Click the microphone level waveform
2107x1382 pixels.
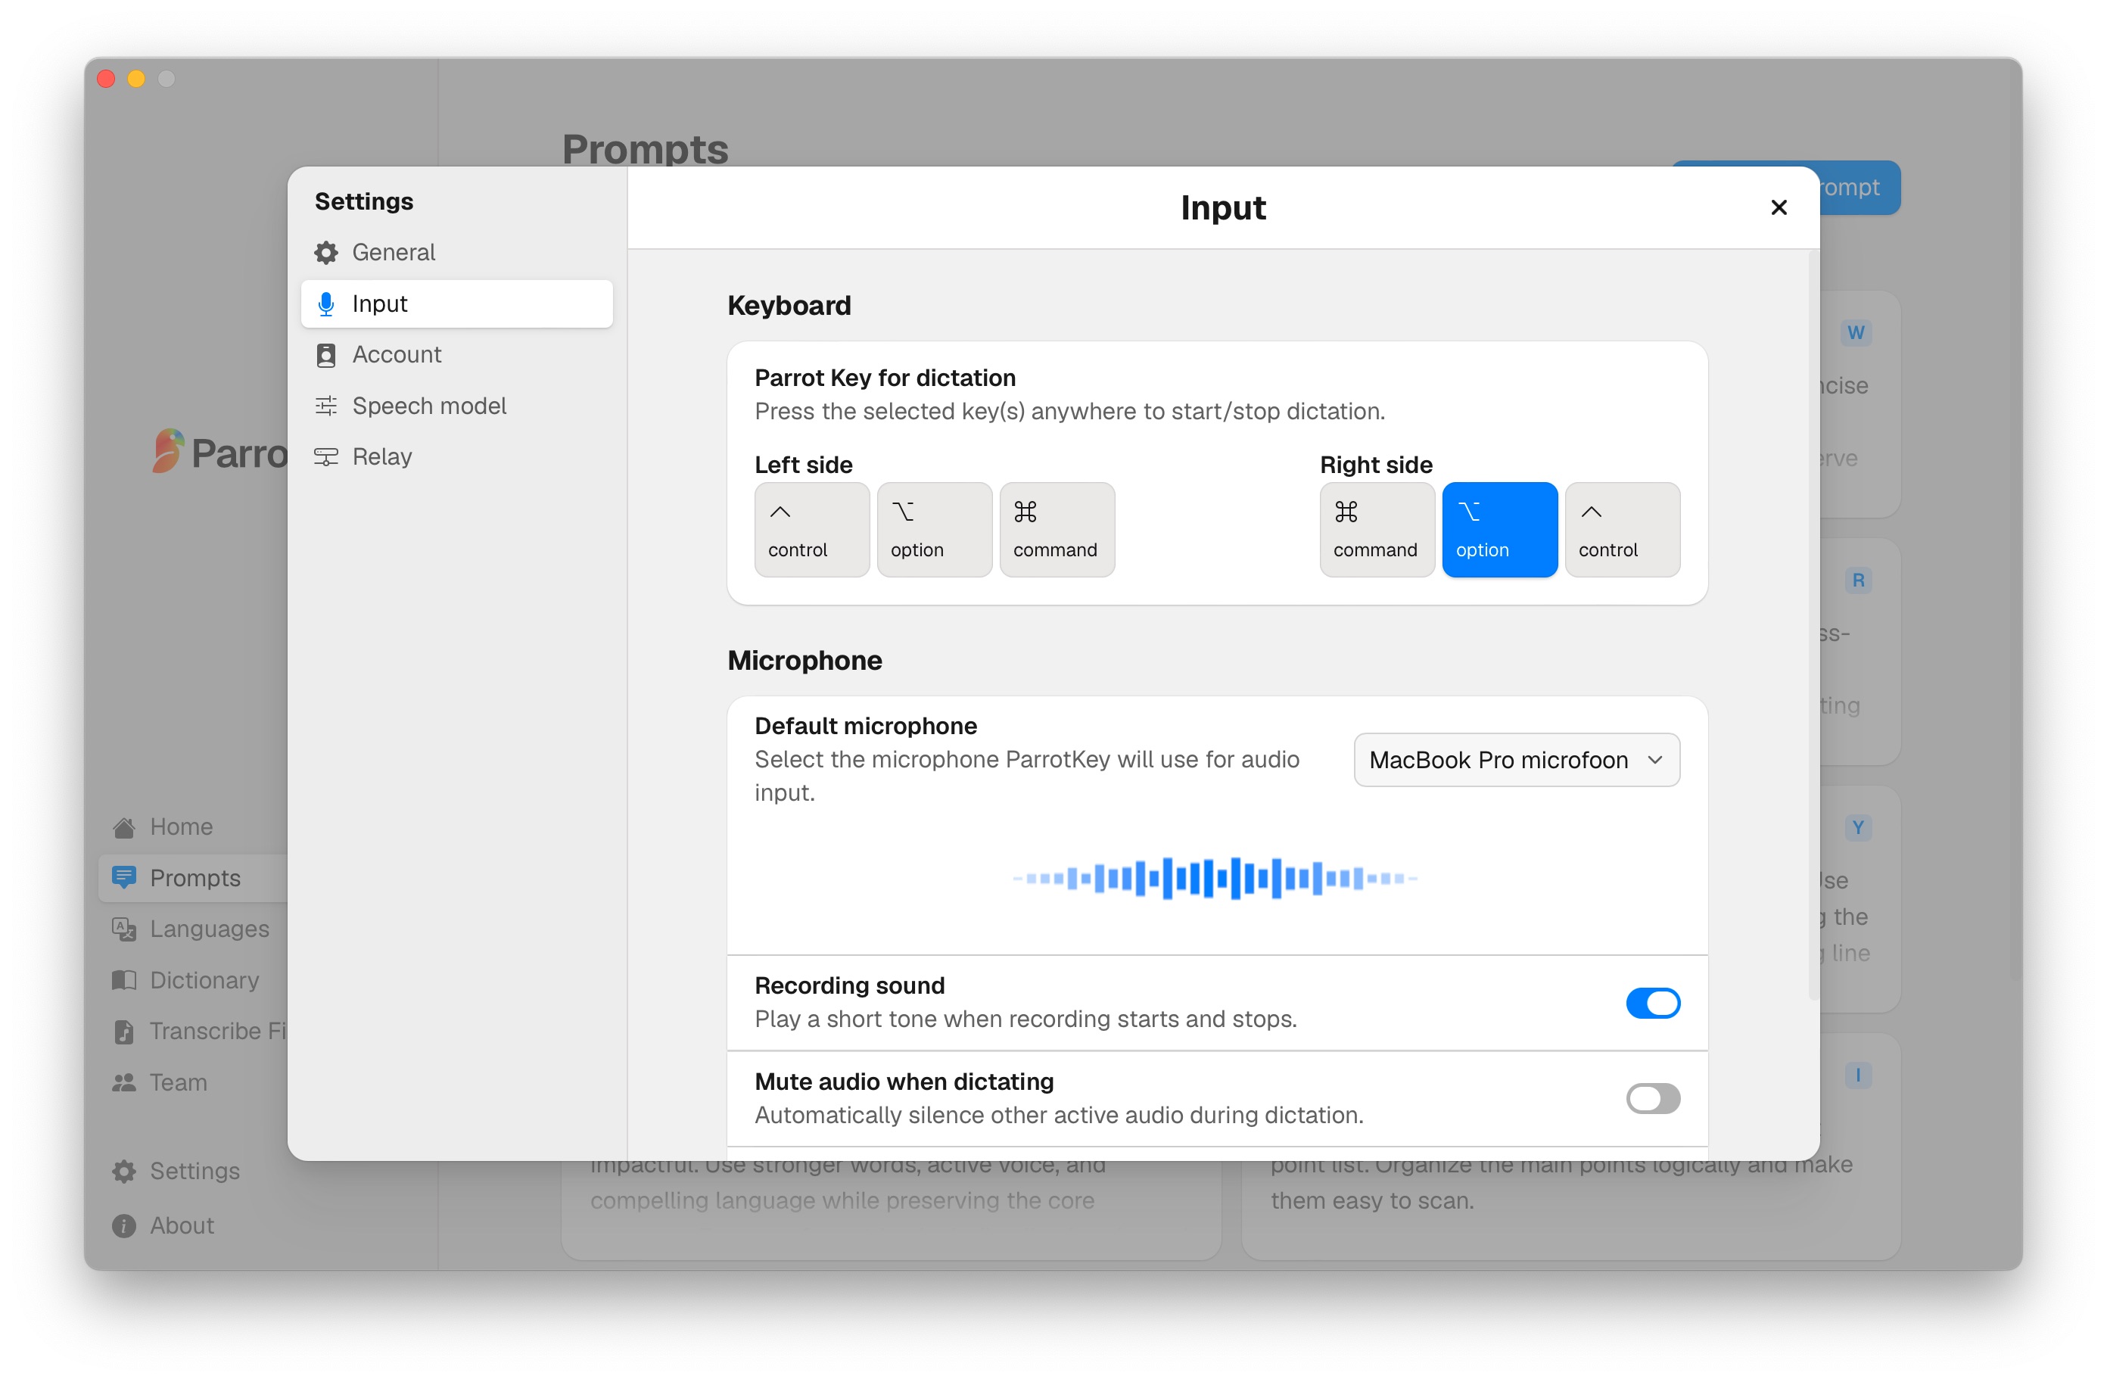pos(1215,878)
